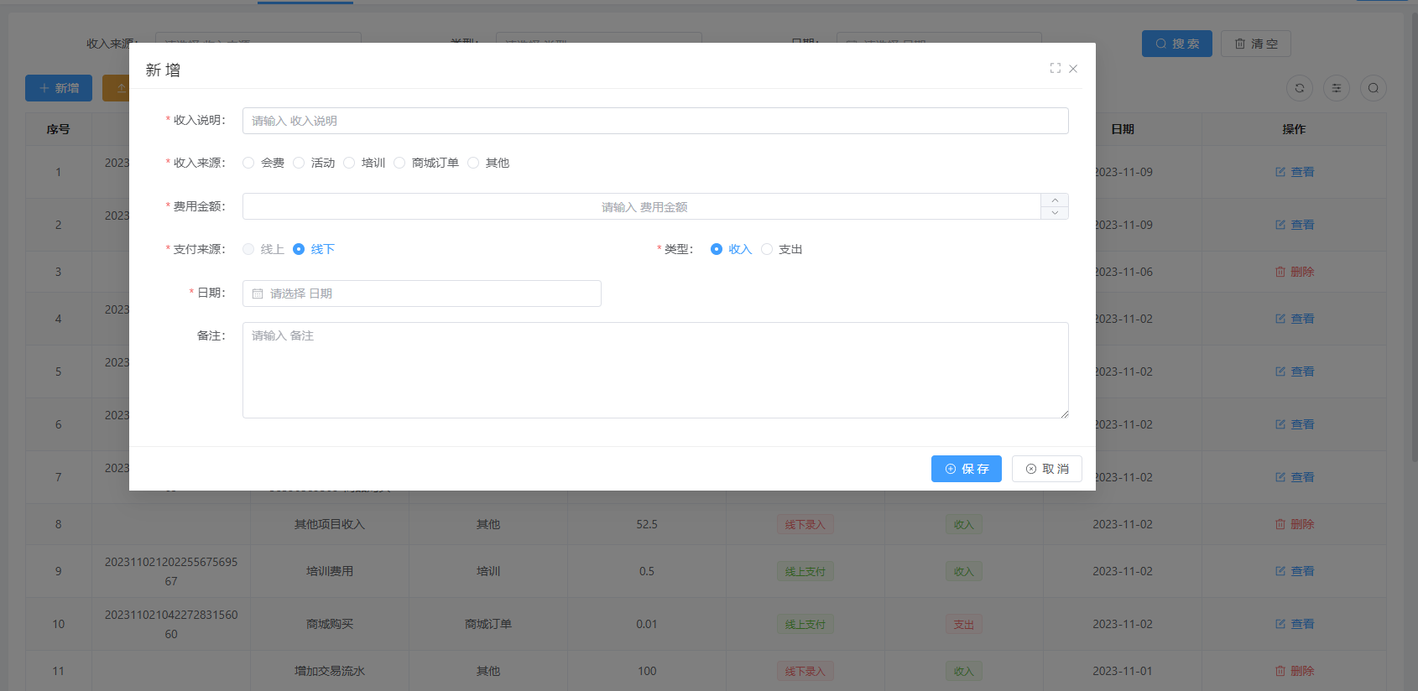Select 线下 radio for 支付来源

coord(300,249)
